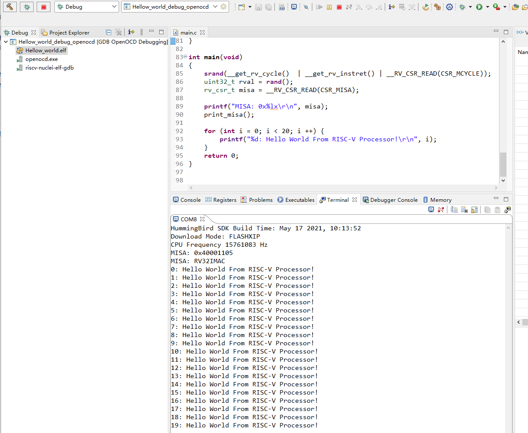Click the blue gear icon in the main toolbar
Screen dimensions: 528x433
(x=449, y=7)
